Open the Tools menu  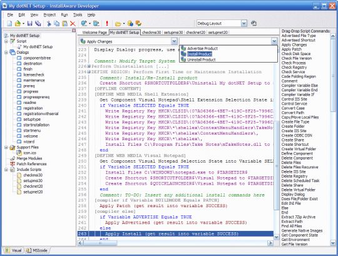click(x=78, y=14)
